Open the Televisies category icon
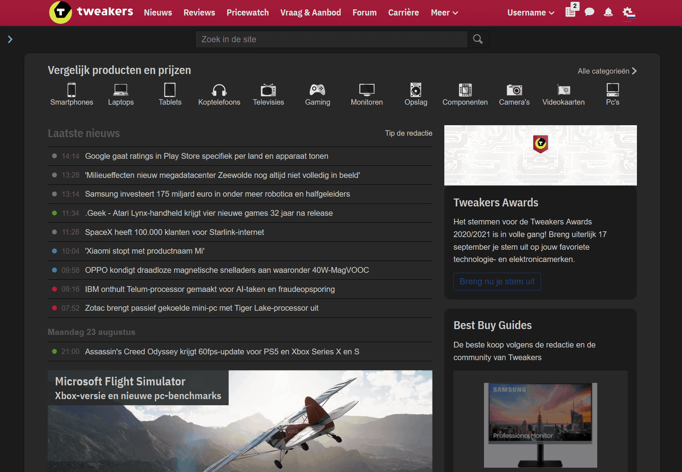Viewport: 682px width, 472px height. [x=268, y=90]
